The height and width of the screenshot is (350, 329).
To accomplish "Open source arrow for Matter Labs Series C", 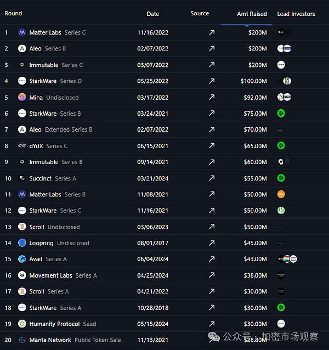I will 212,33.
